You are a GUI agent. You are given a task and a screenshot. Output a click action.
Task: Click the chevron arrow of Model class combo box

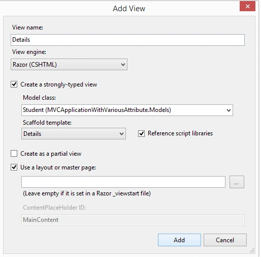[229, 110]
